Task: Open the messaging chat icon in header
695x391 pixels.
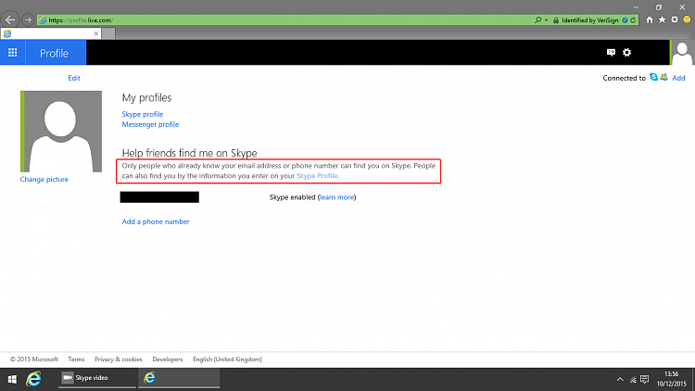Action: pyautogui.click(x=611, y=53)
